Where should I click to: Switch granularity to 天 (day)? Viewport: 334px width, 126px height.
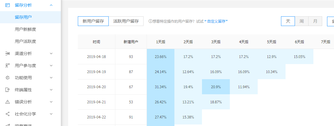(288, 21)
